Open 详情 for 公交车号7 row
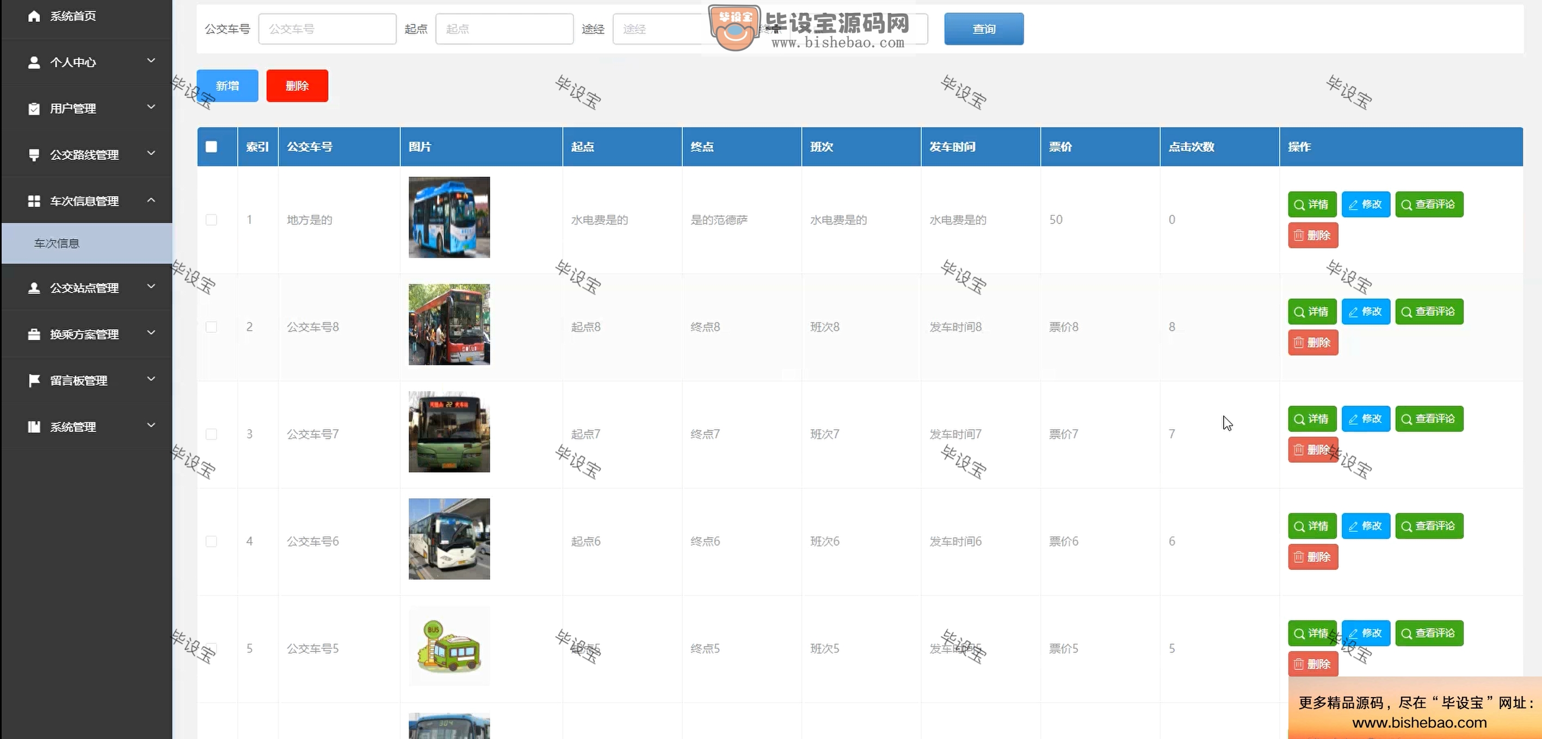Viewport: 1542px width, 739px height. click(1312, 419)
